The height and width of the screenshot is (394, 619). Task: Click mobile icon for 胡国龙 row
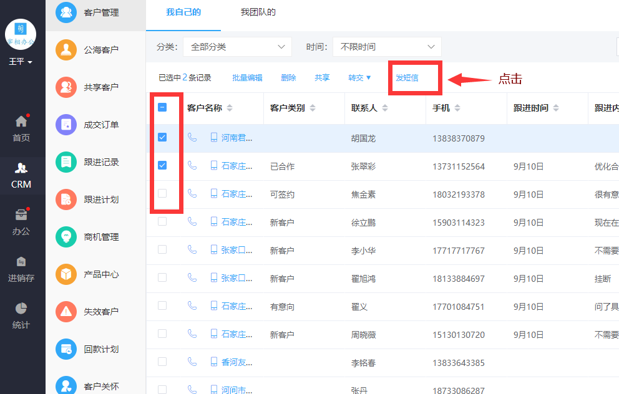(213, 137)
